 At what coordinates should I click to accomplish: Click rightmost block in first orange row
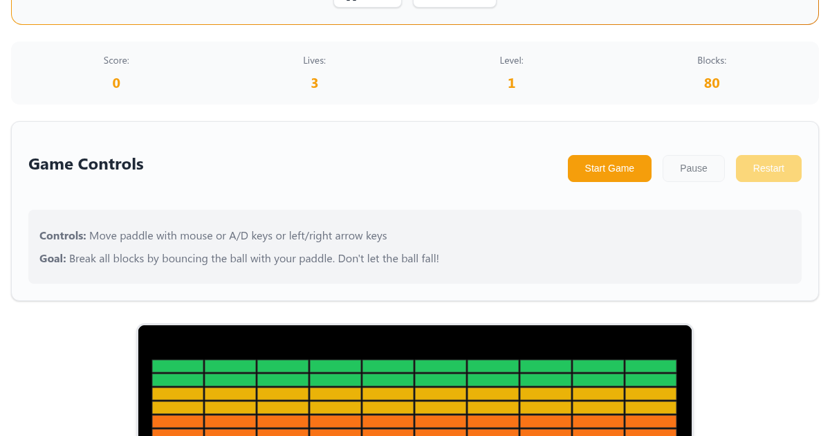pyautogui.click(x=650, y=421)
